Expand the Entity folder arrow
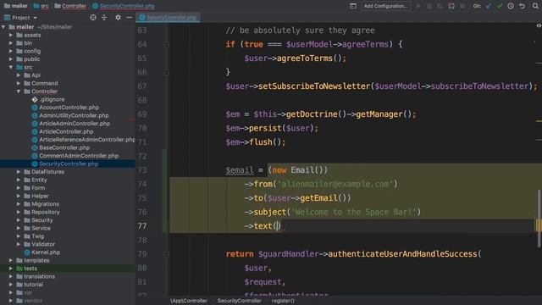Viewport: 542px width, 305px height. pos(19,180)
